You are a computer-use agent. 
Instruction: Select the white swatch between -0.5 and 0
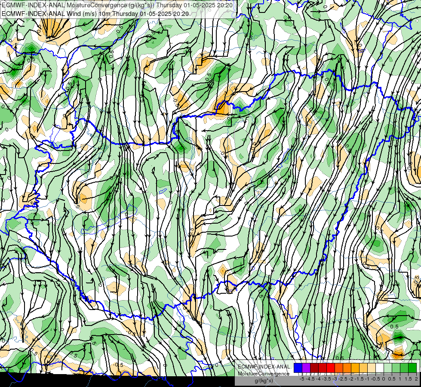(x=380, y=368)
